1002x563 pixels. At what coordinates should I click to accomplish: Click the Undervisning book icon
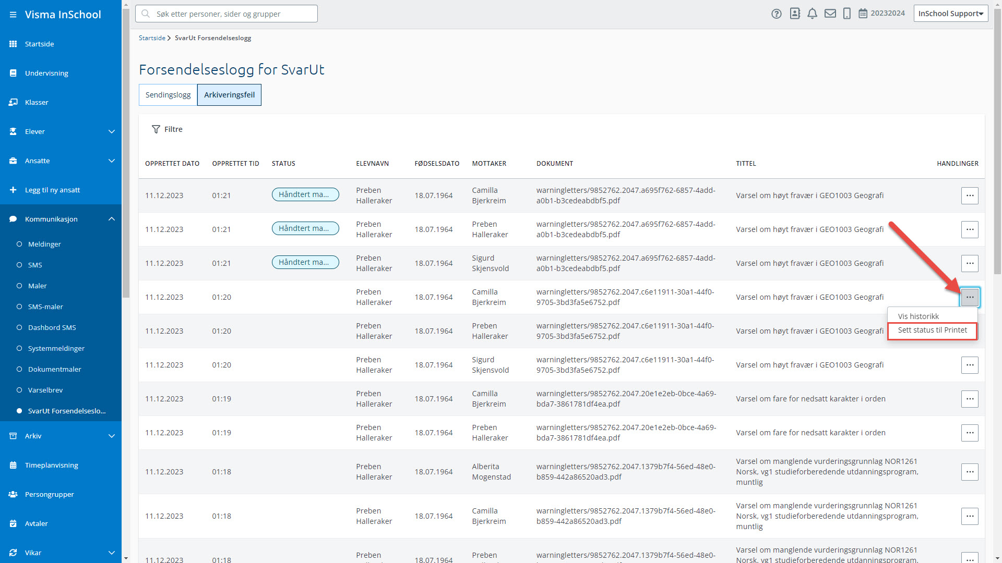[13, 73]
